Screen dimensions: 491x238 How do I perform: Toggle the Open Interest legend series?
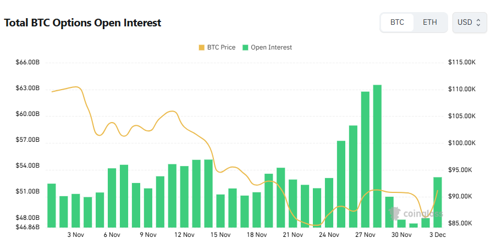(x=271, y=47)
